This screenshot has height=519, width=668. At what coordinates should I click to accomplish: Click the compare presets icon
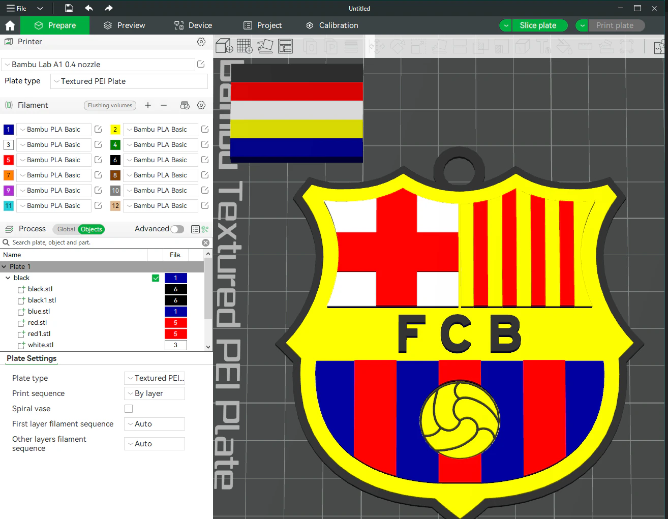coord(205,229)
